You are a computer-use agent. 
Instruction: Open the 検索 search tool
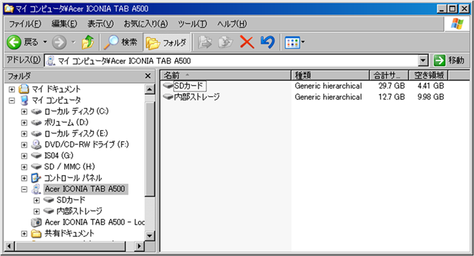pos(120,42)
